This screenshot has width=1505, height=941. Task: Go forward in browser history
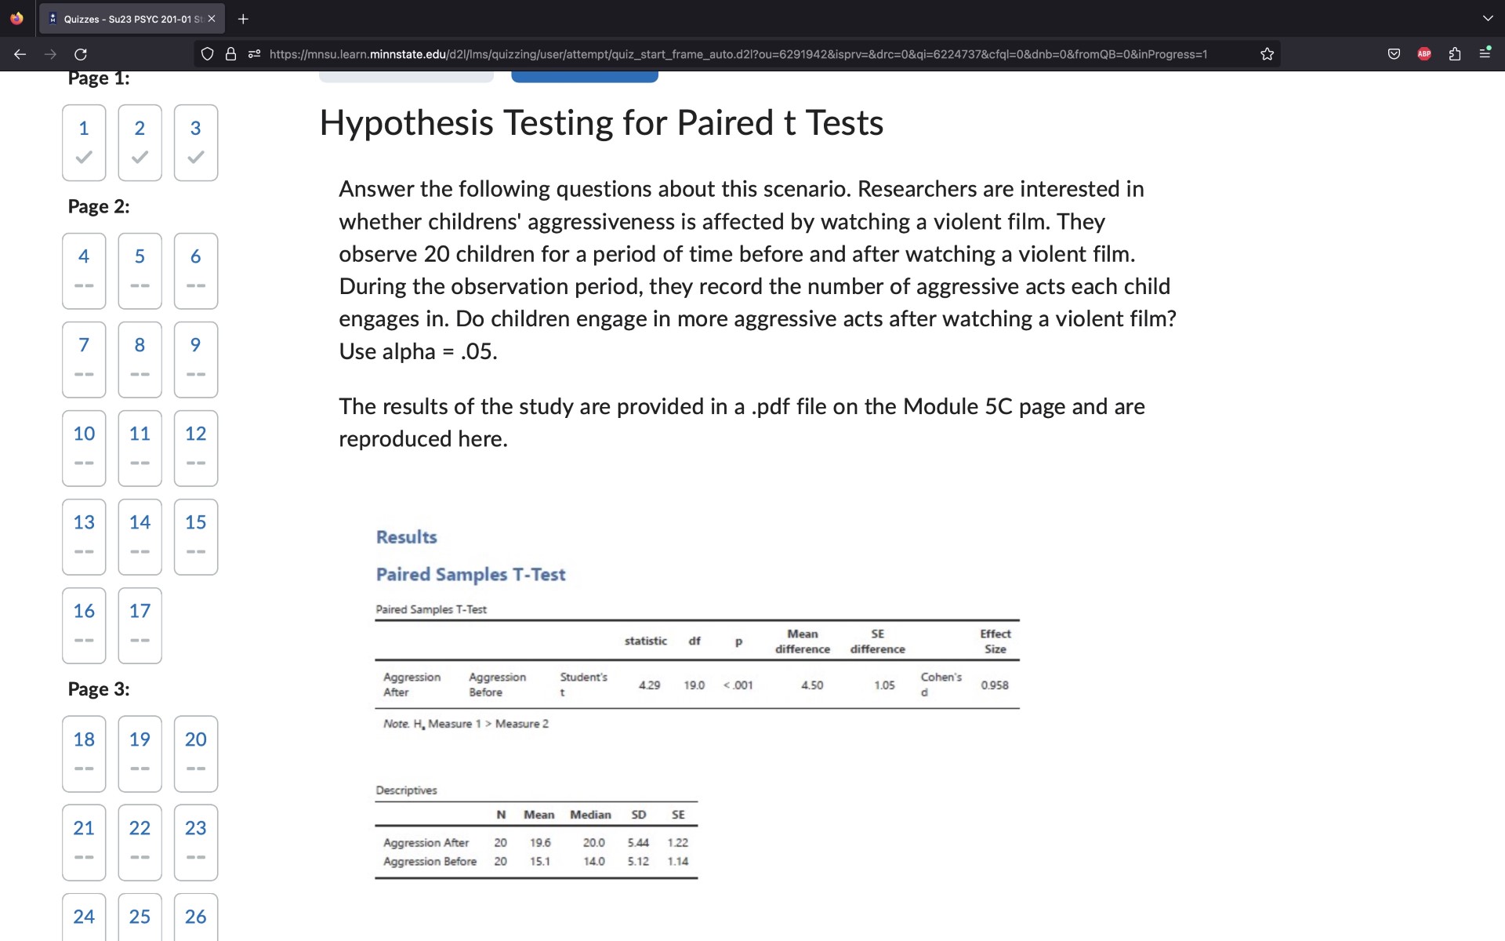pyautogui.click(x=49, y=54)
